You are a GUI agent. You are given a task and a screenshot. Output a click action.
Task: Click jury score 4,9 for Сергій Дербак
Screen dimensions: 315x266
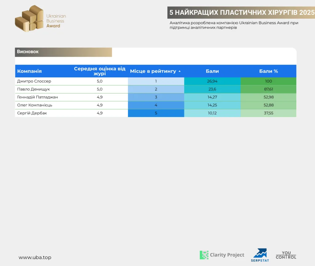[x=100, y=113]
